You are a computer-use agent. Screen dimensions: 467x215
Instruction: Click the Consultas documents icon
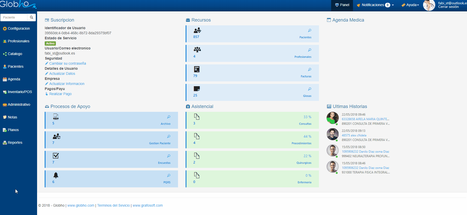coord(197,117)
